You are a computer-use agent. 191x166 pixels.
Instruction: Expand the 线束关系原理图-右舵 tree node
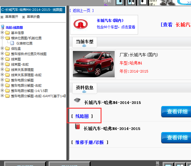click(2, 74)
